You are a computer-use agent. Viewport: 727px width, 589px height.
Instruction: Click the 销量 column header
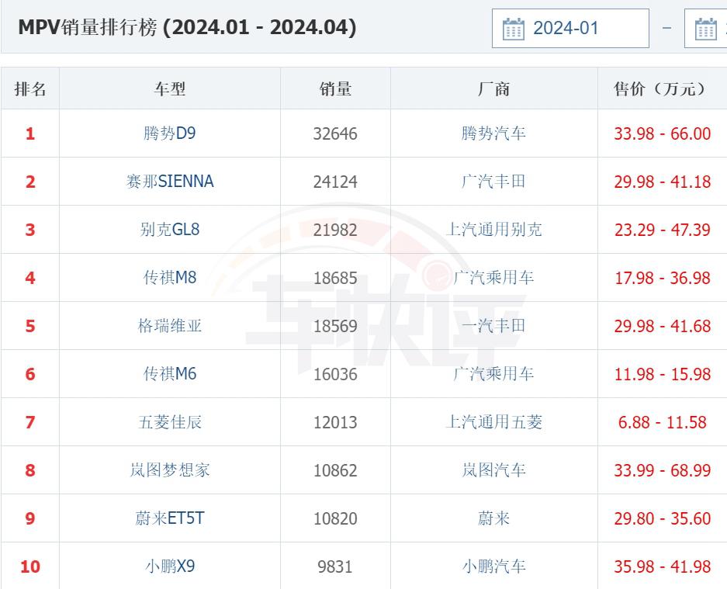[x=335, y=89]
